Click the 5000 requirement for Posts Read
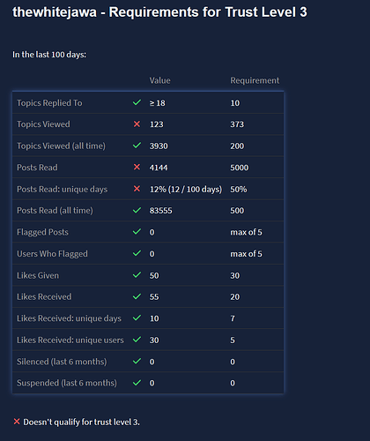The width and height of the screenshot is (370, 441). 240,168
